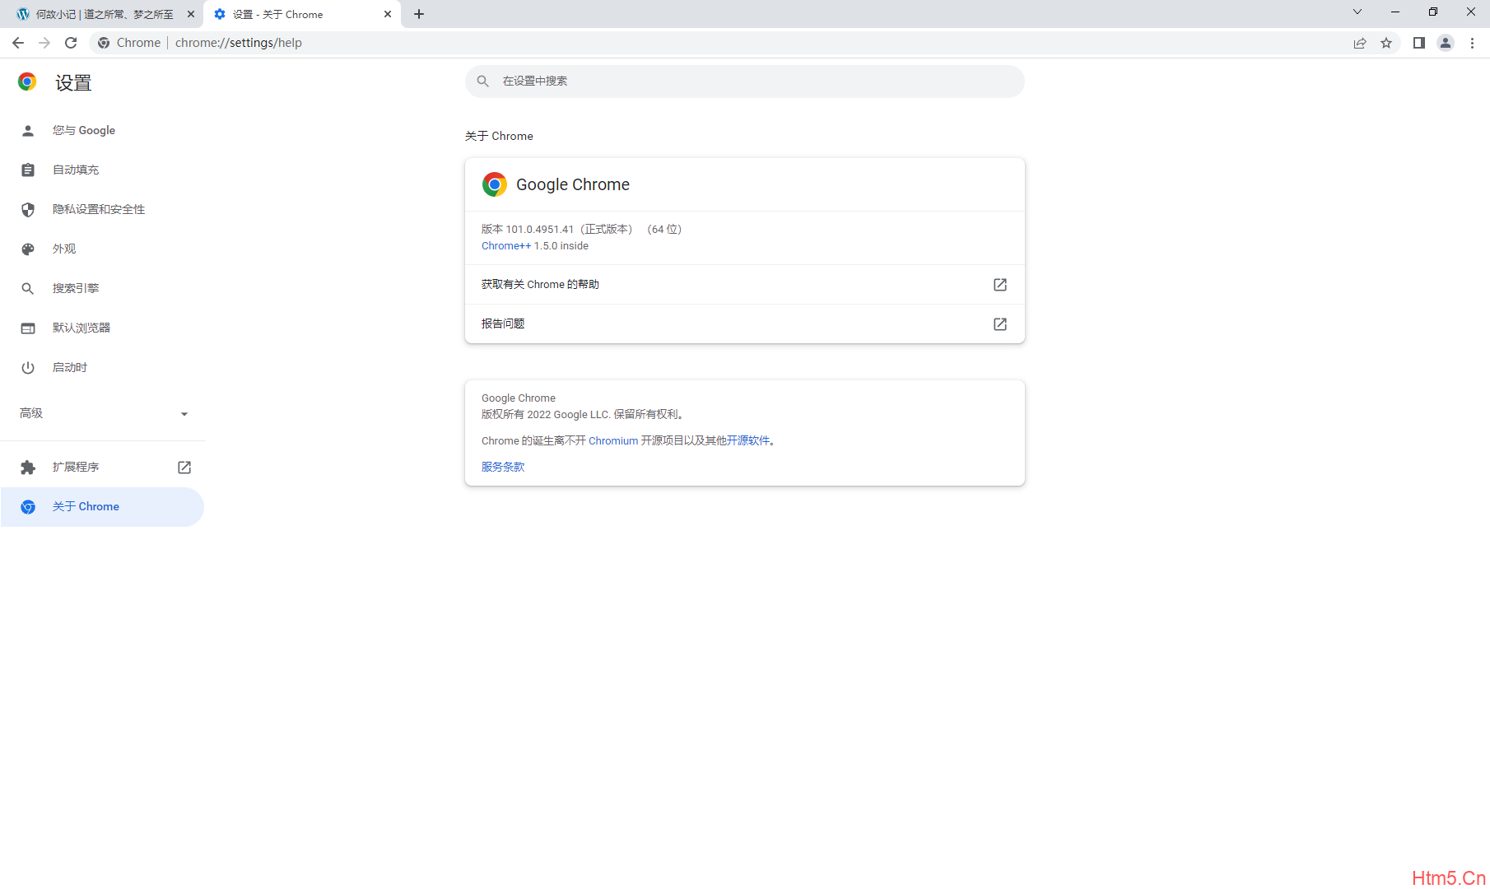Close the 设置 - 关于 Chrome tab
This screenshot has width=1490, height=889.
(x=388, y=14)
